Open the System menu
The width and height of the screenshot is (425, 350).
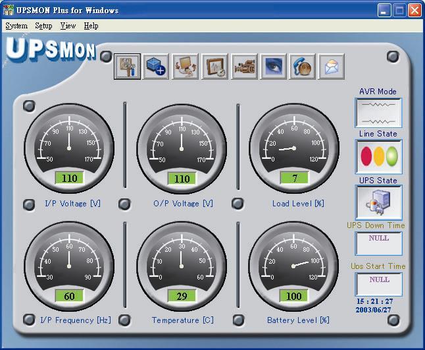(x=16, y=26)
